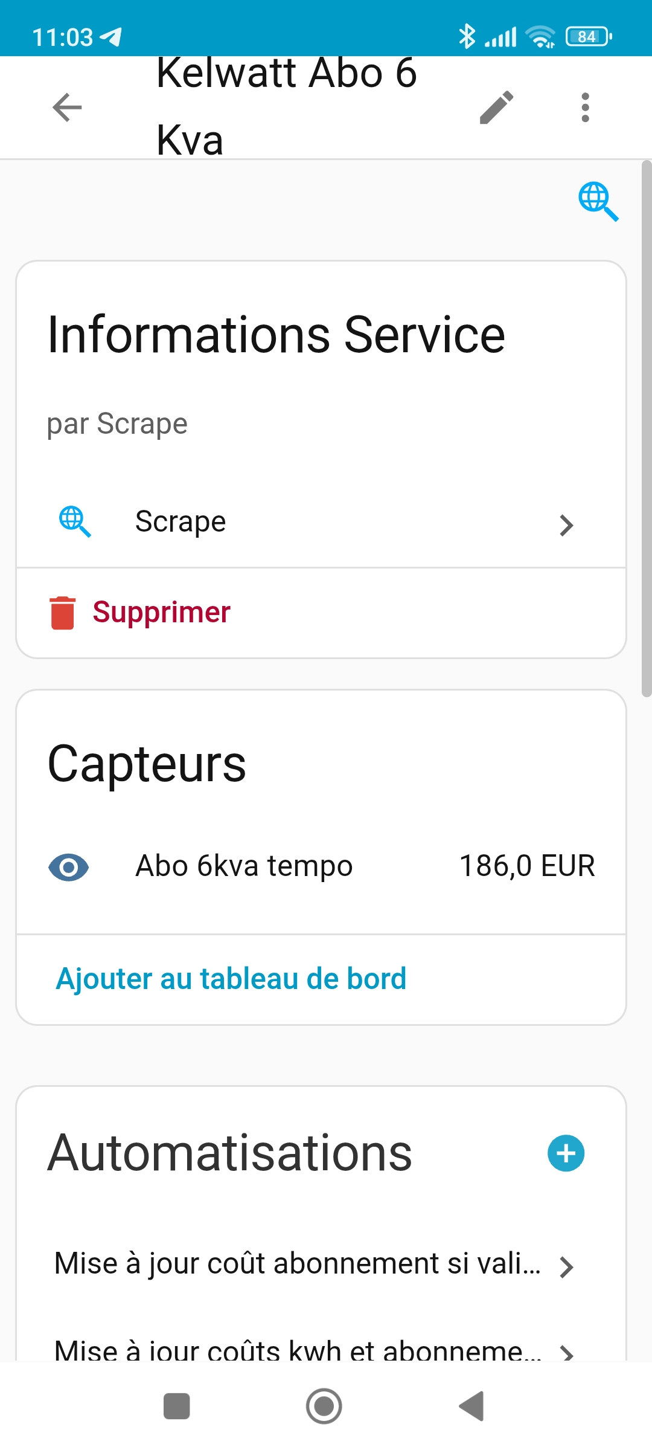Expand Mise à jour coûts kwh chevron
The width and height of the screenshot is (652, 1450).
pos(566,1352)
